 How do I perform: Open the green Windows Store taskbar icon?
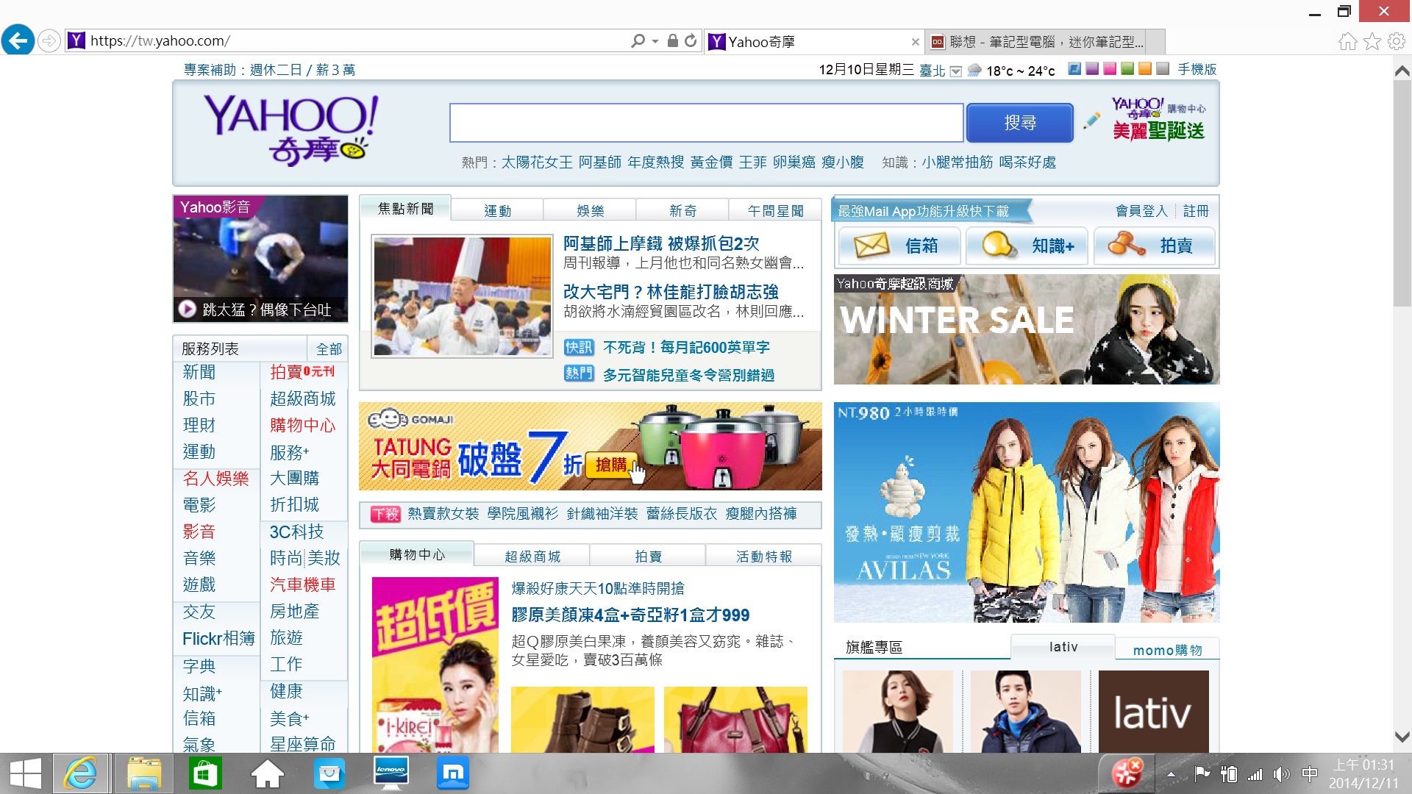(204, 773)
